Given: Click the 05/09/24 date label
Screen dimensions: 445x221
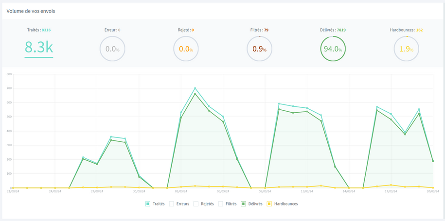Looking at the screenshot, I should [223, 191].
